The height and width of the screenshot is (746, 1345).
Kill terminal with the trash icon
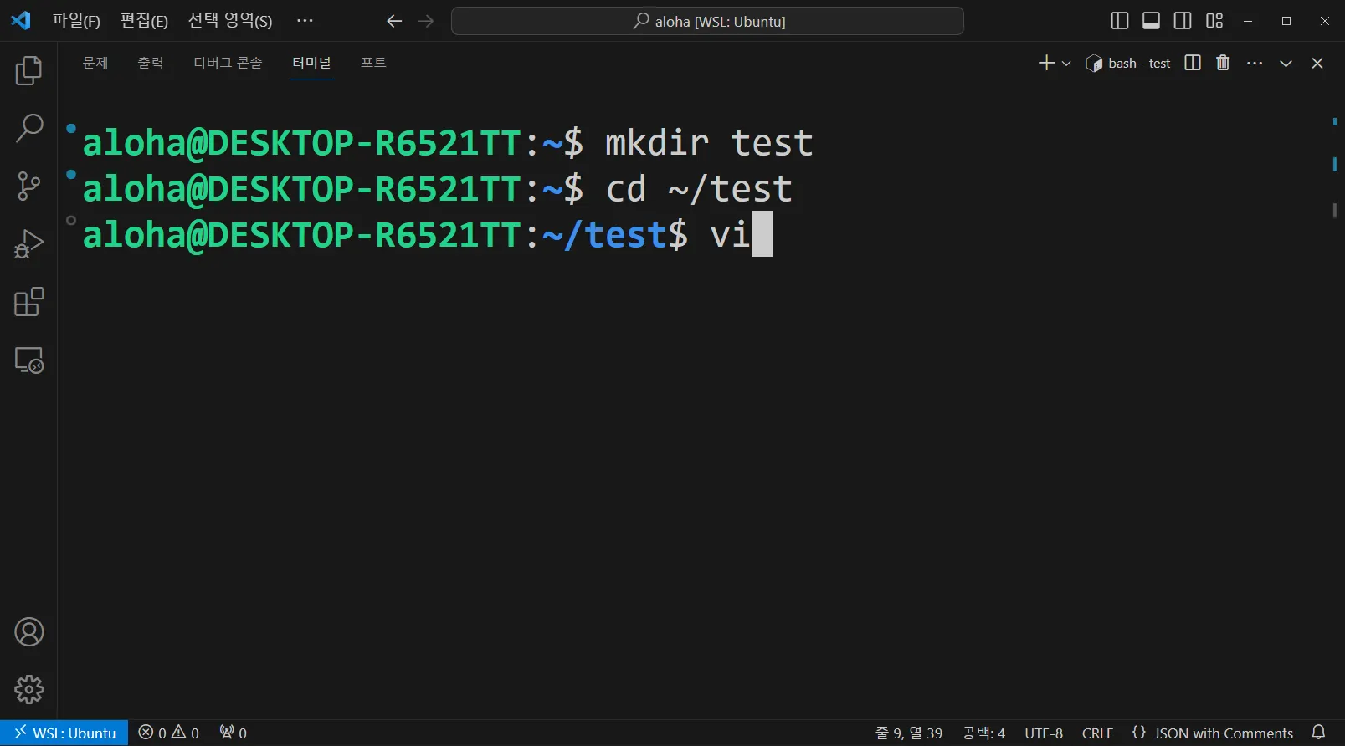(1223, 63)
